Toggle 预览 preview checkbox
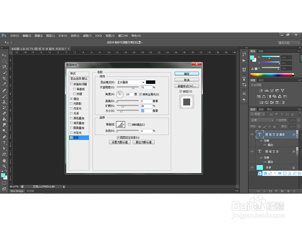The height and width of the screenshot is (226, 302). [181, 92]
